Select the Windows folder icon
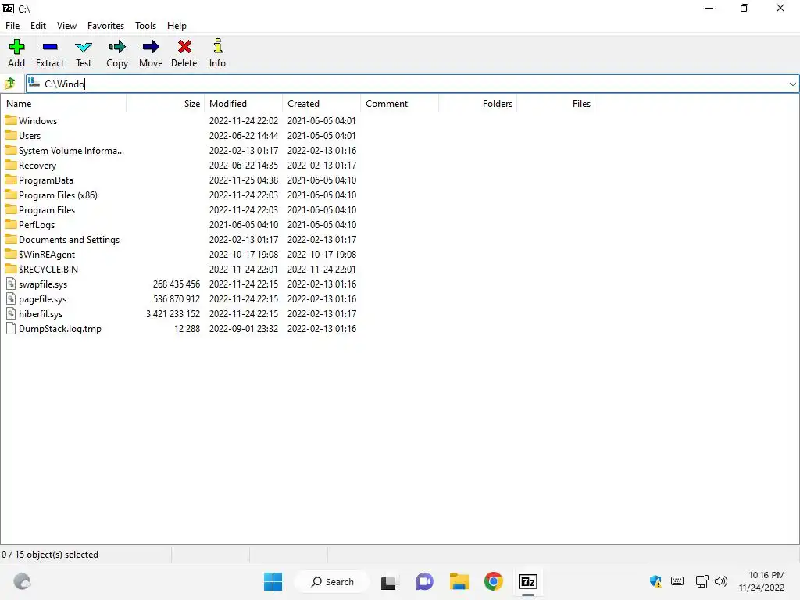The height and width of the screenshot is (600, 800). [x=11, y=120]
